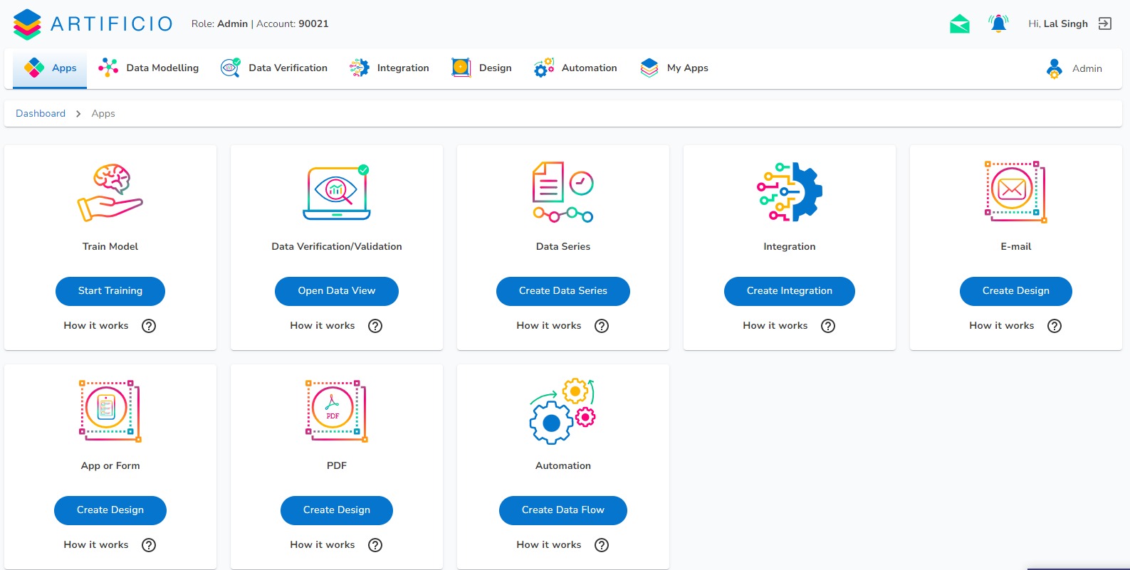The image size is (1130, 570).
Task: Click the Data Series card title
Action: tap(563, 246)
